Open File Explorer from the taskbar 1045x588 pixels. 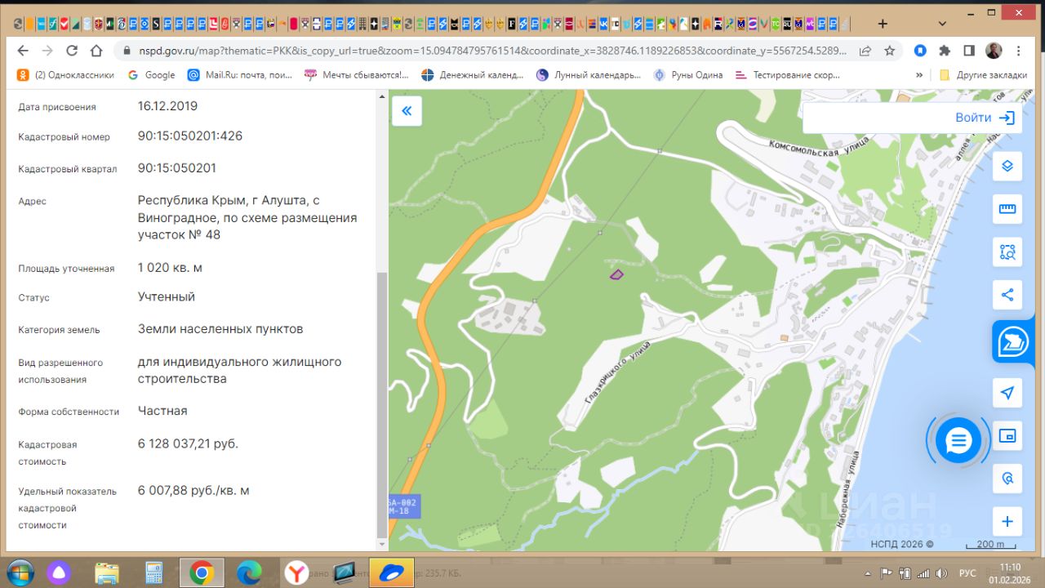[x=107, y=572]
